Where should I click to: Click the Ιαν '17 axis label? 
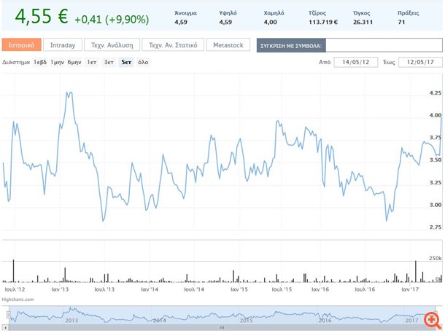[410, 289]
